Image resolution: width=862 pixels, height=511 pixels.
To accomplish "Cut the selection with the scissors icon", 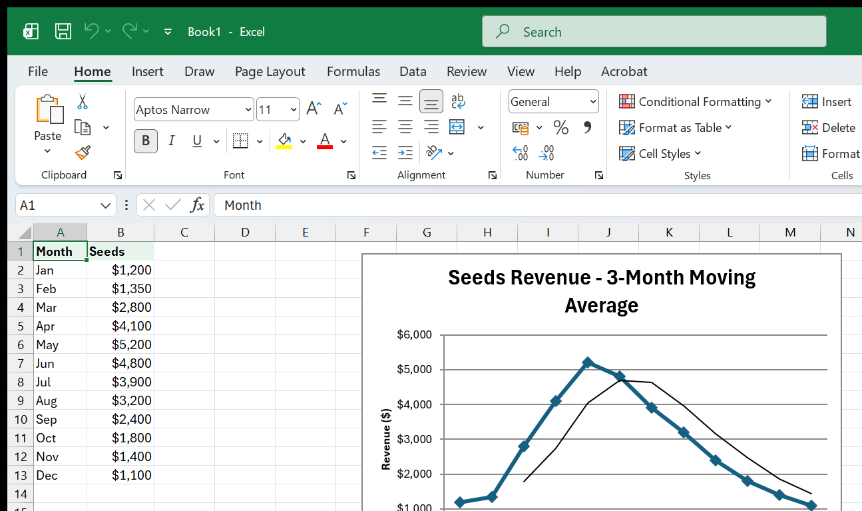I will (x=83, y=102).
